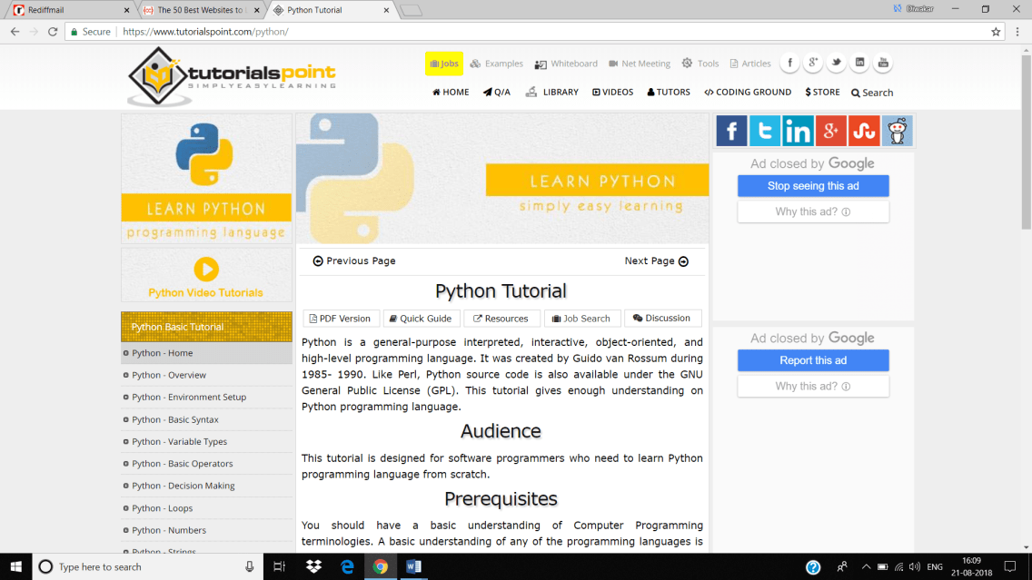Click the Facebook square share icon

tap(731, 131)
